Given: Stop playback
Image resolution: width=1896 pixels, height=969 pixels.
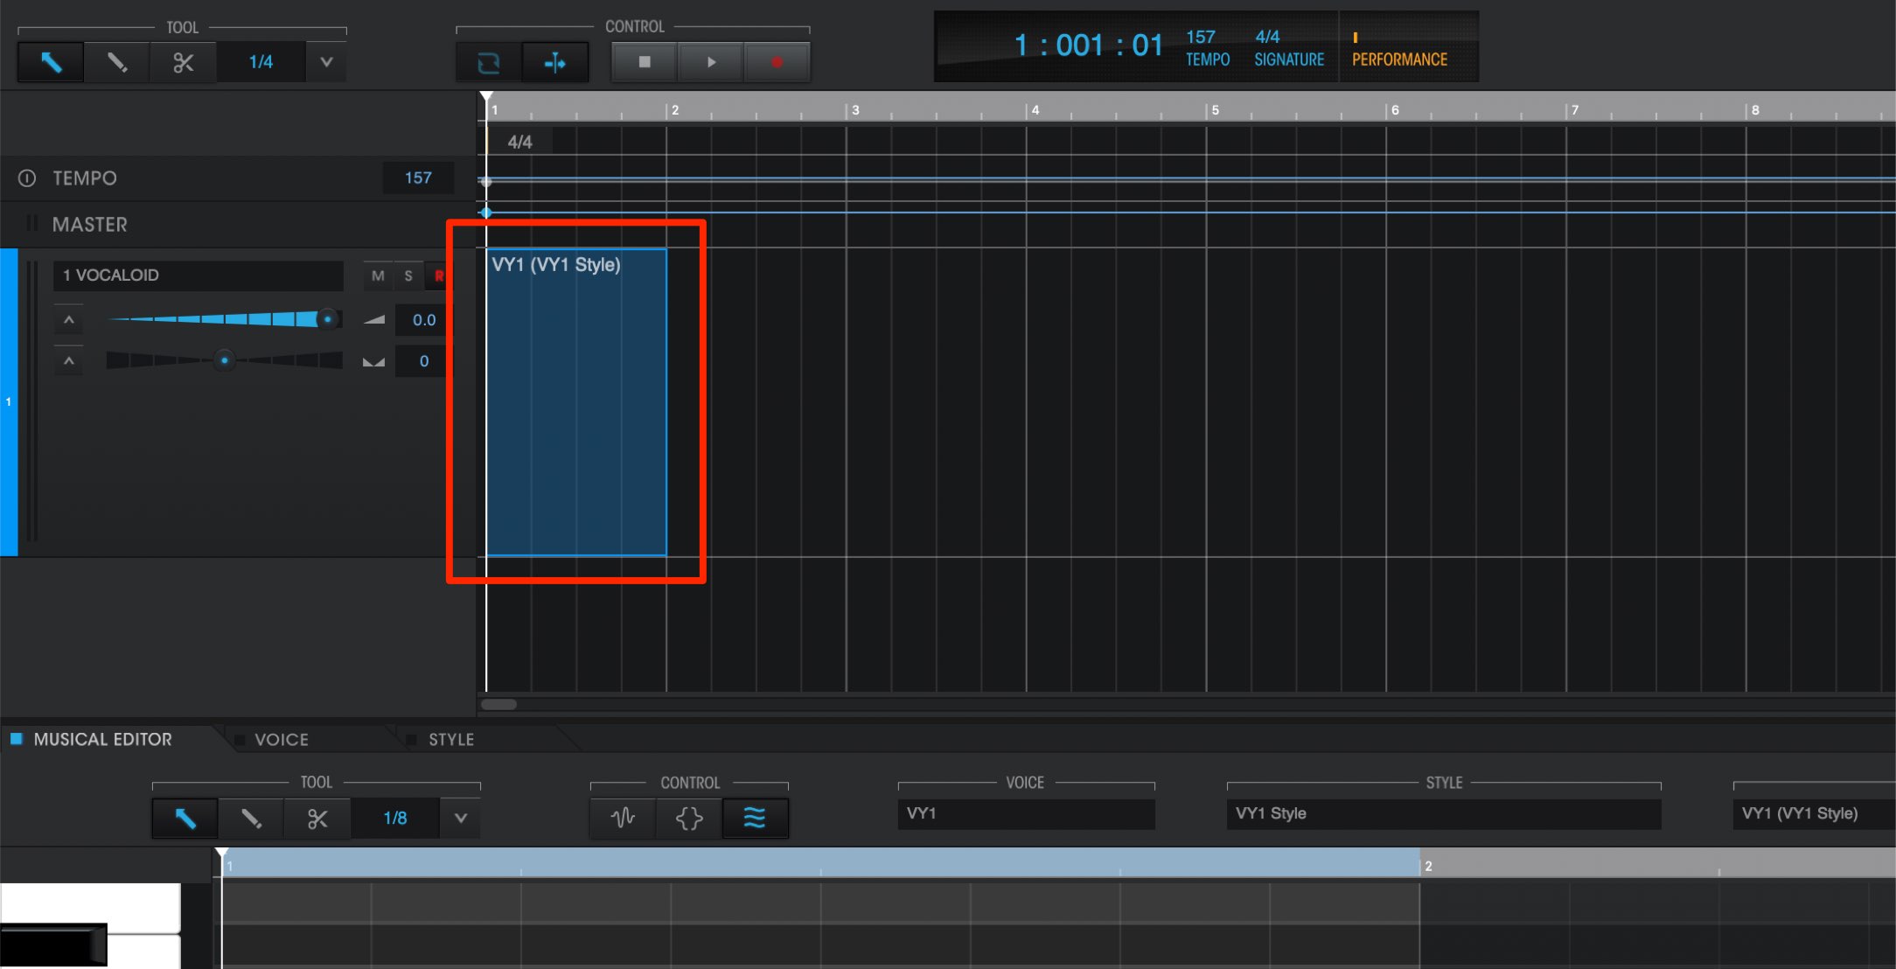Looking at the screenshot, I should click(645, 62).
